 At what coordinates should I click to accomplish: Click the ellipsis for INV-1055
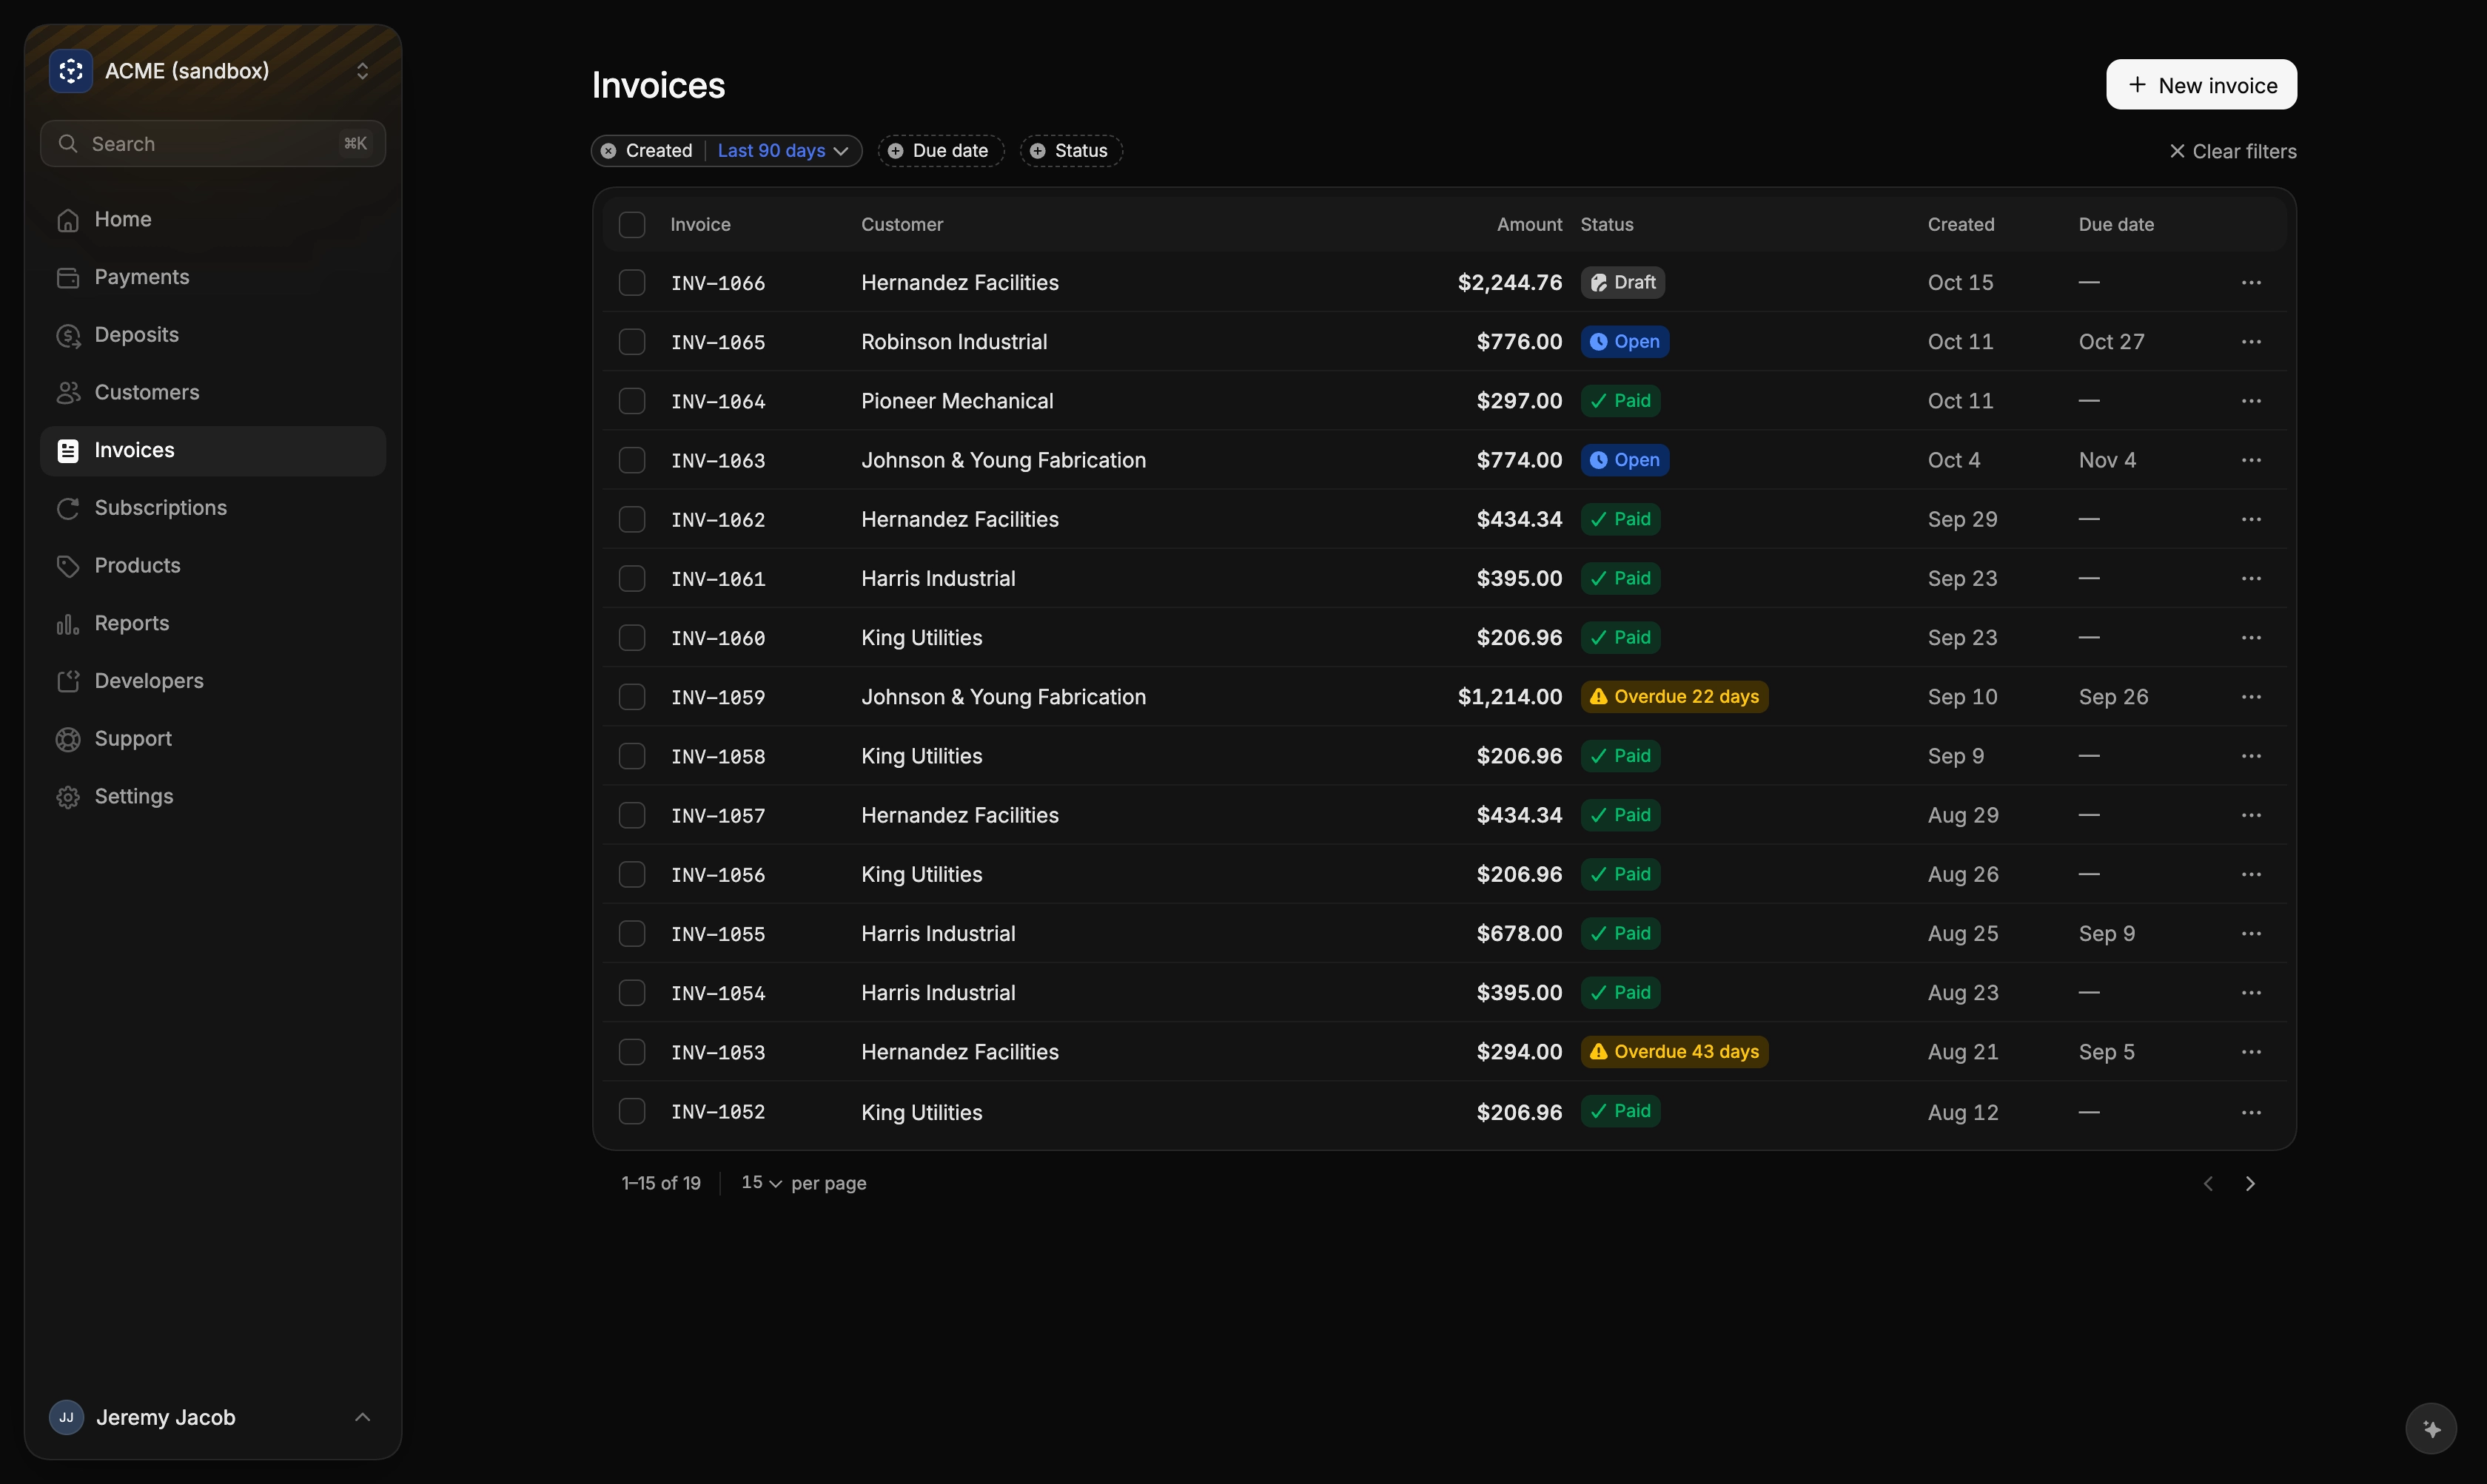pos(2251,934)
